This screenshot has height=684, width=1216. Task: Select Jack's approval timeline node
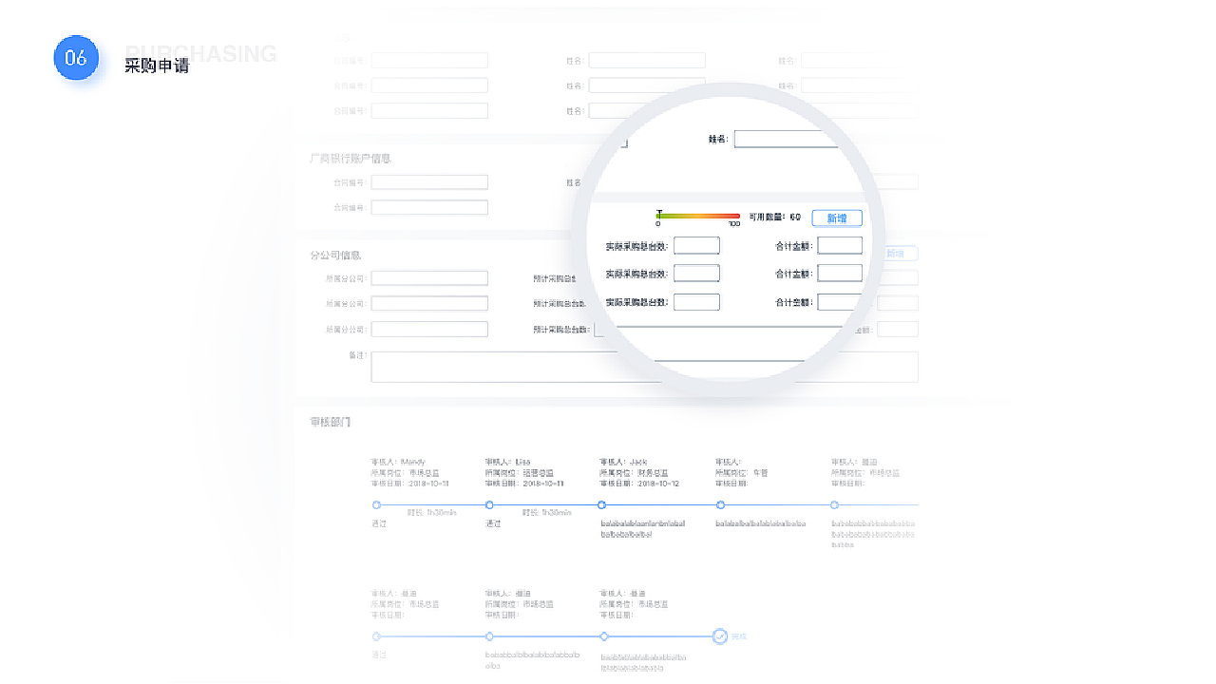(602, 505)
